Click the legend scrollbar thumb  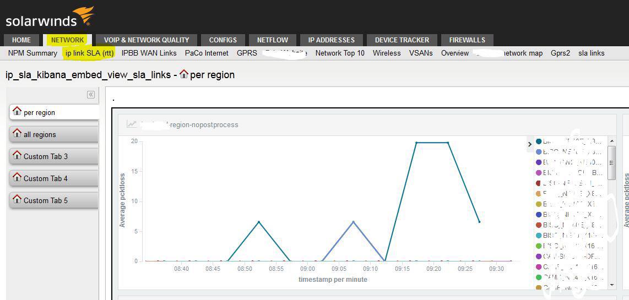pyautogui.click(x=612, y=162)
